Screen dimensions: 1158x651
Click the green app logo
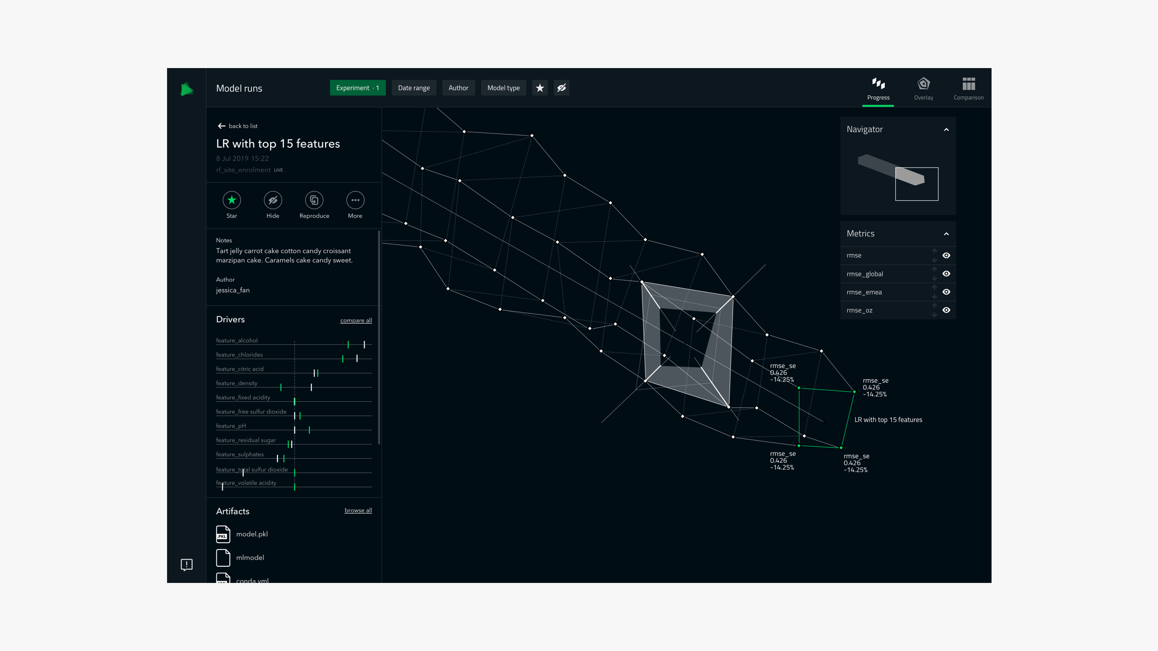point(186,88)
